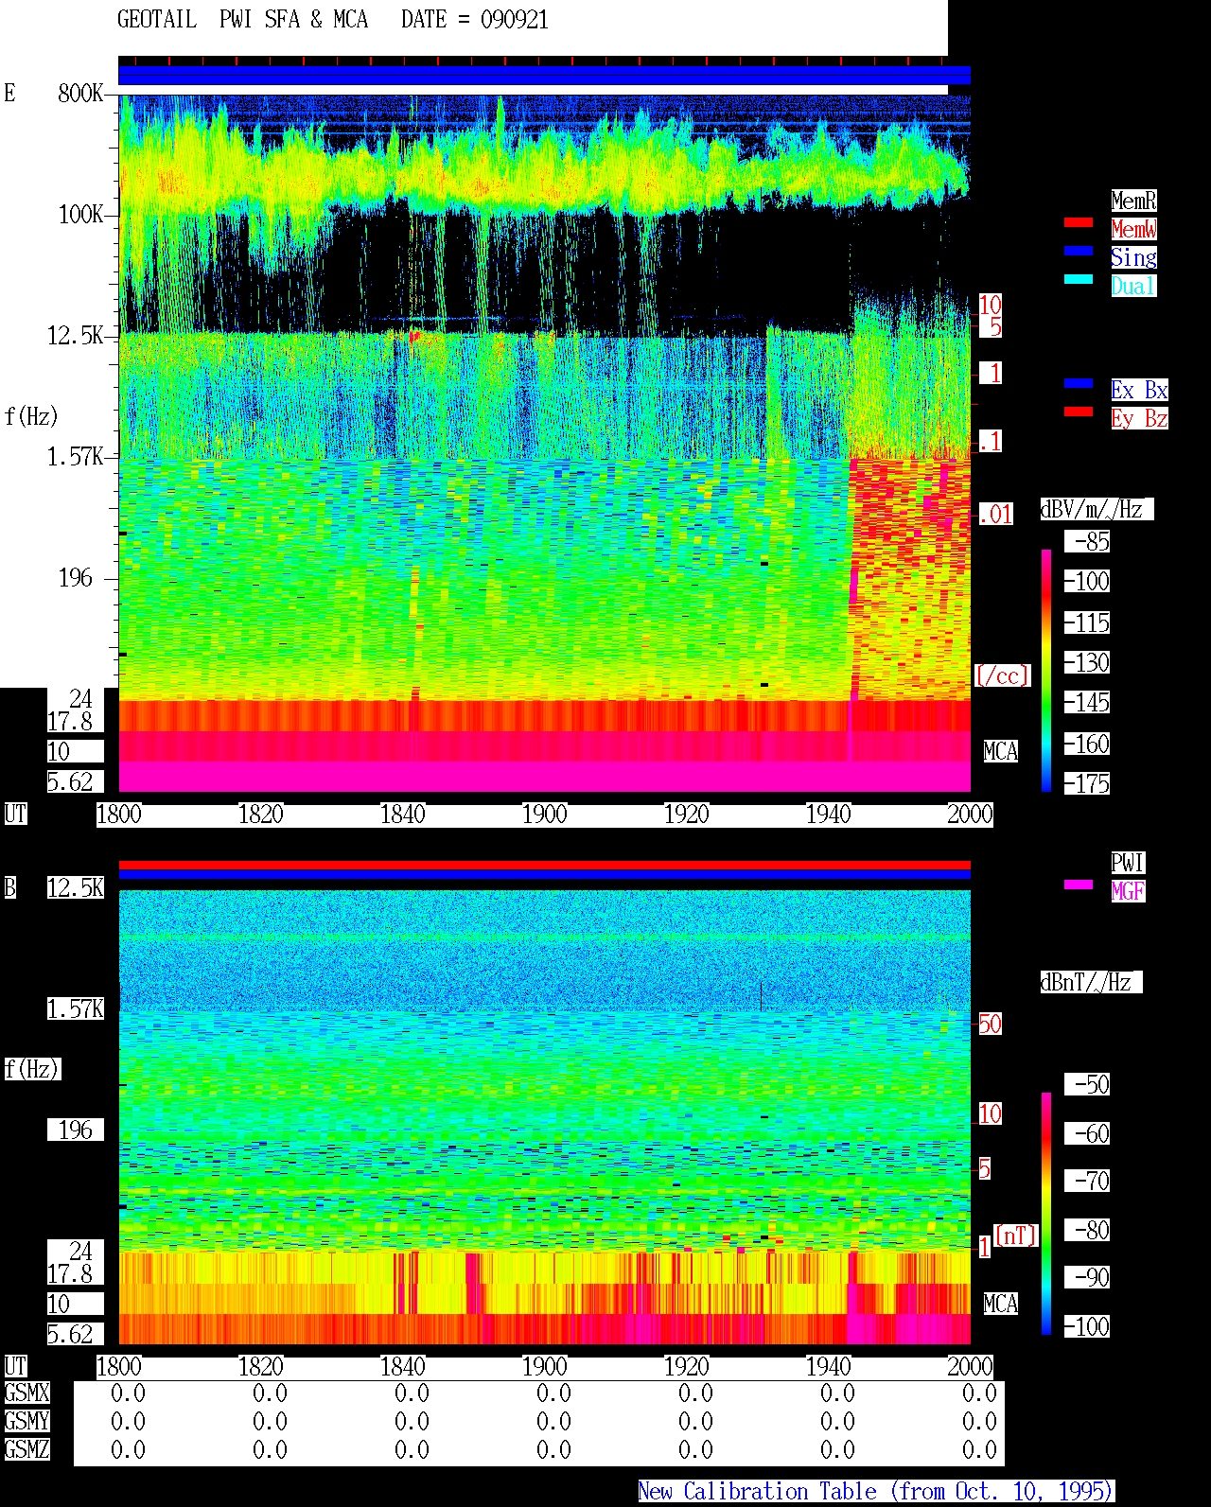
Task: Click the 1900 UT tick on upper plot
Action: pyautogui.click(x=545, y=815)
